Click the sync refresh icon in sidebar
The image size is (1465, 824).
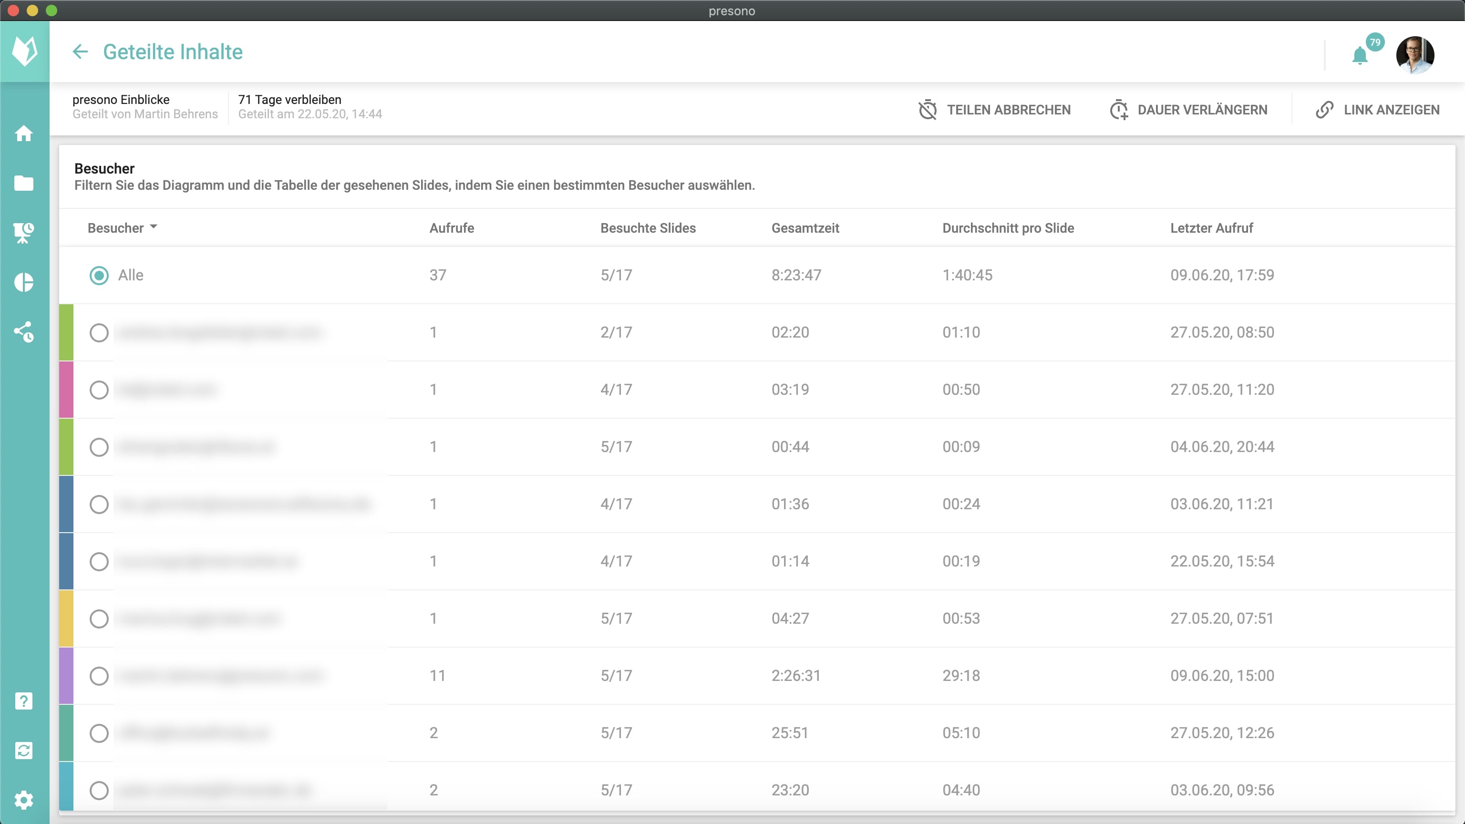pos(24,751)
